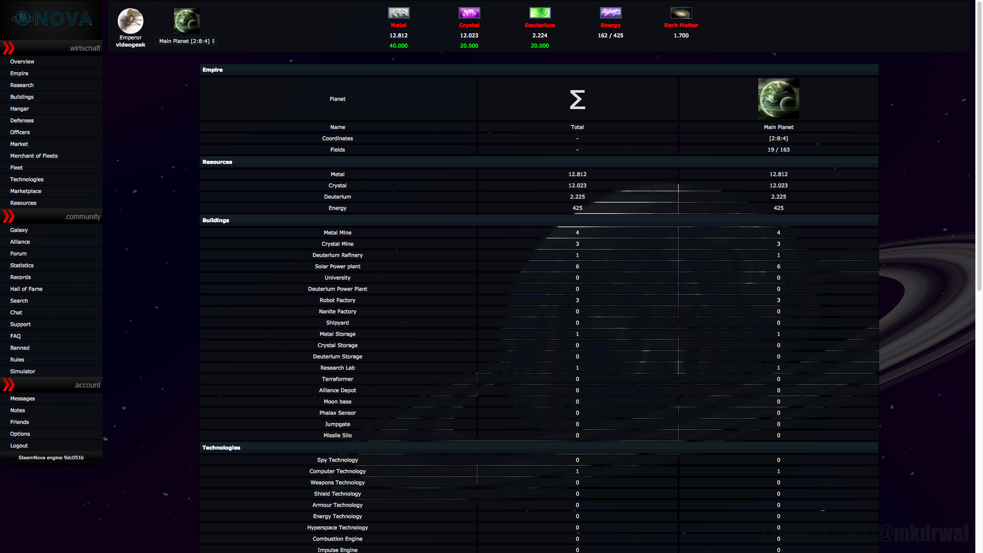Collapse the .community section arrow
The height and width of the screenshot is (553, 983).
(9, 217)
